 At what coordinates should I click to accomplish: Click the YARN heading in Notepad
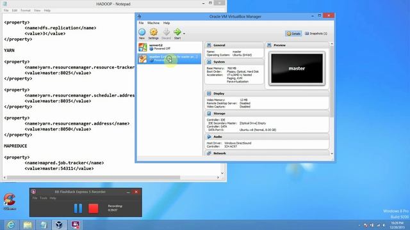pos(9,50)
